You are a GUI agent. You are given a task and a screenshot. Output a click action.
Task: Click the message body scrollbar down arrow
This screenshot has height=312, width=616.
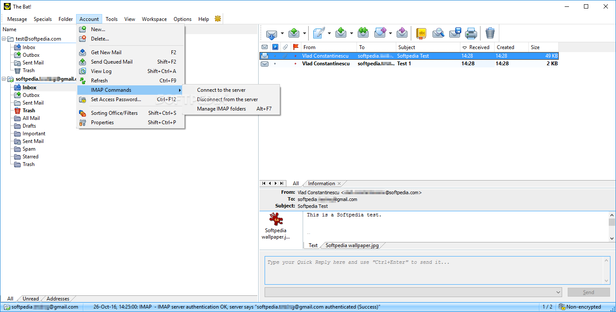click(x=612, y=238)
